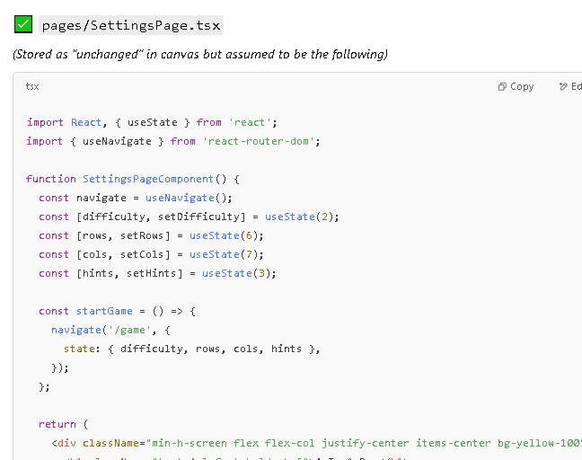Click the setRows declaration line

pos(151,235)
